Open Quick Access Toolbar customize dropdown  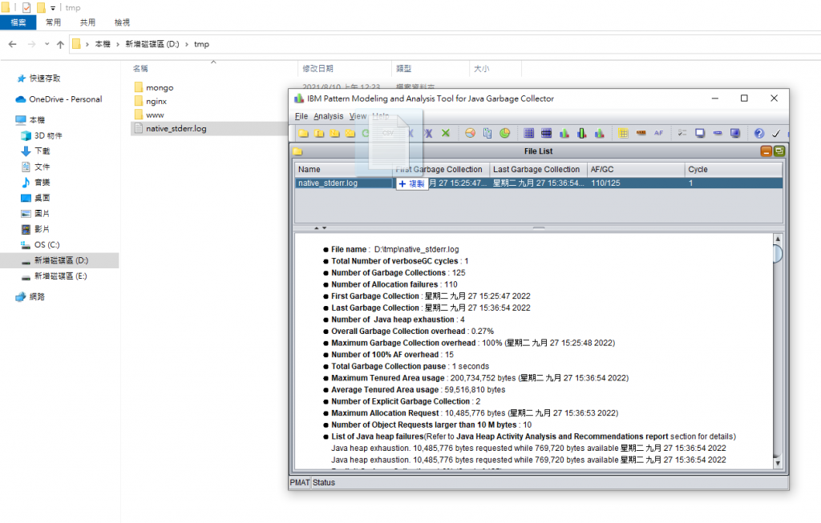53,8
